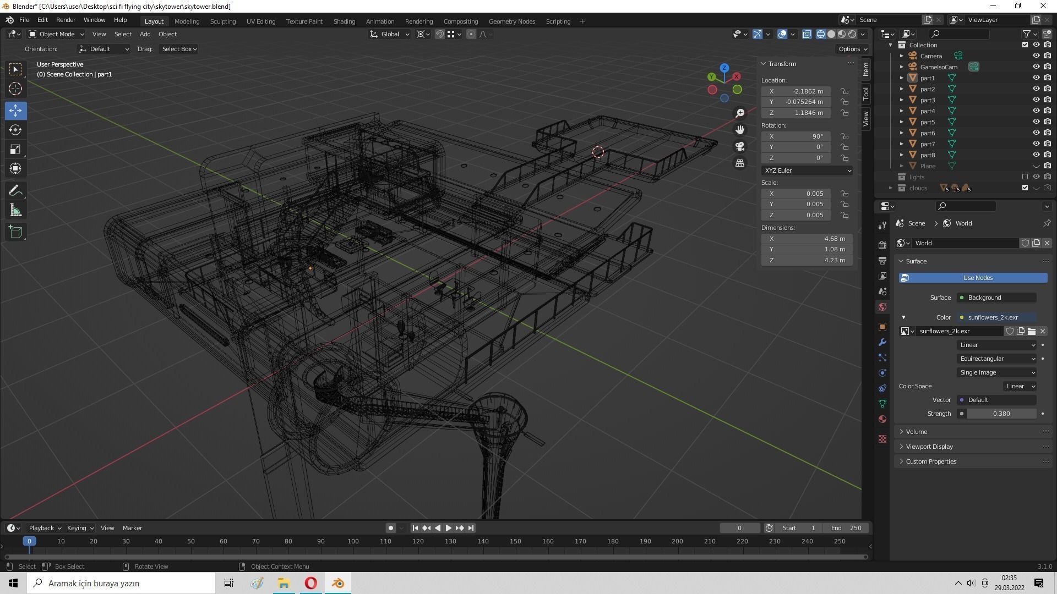Hide part1 in viewport via eye icon
The height and width of the screenshot is (594, 1057).
(1036, 78)
